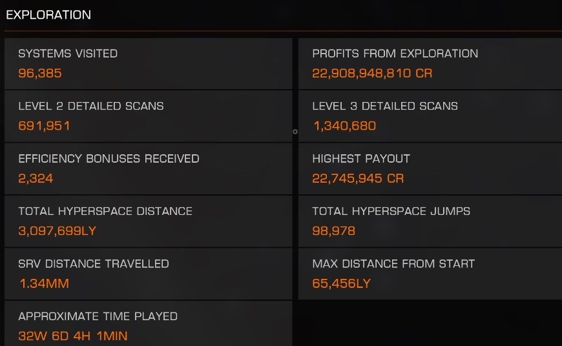562x346 pixels.
Task: Click the 22,745,945 CR payout value
Action: point(358,178)
